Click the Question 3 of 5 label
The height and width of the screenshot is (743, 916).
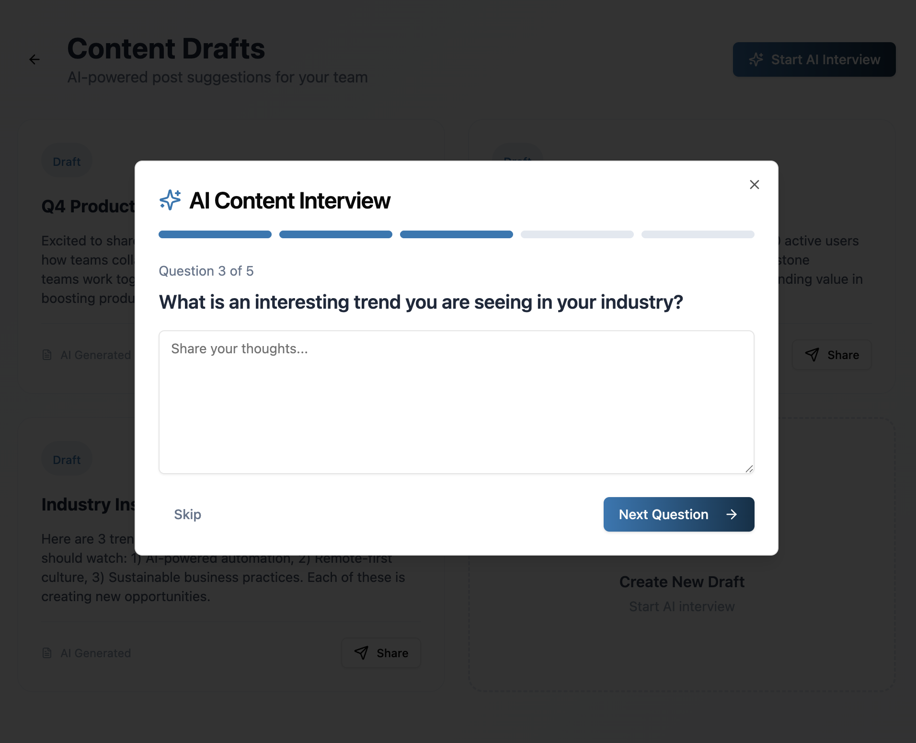[206, 271]
